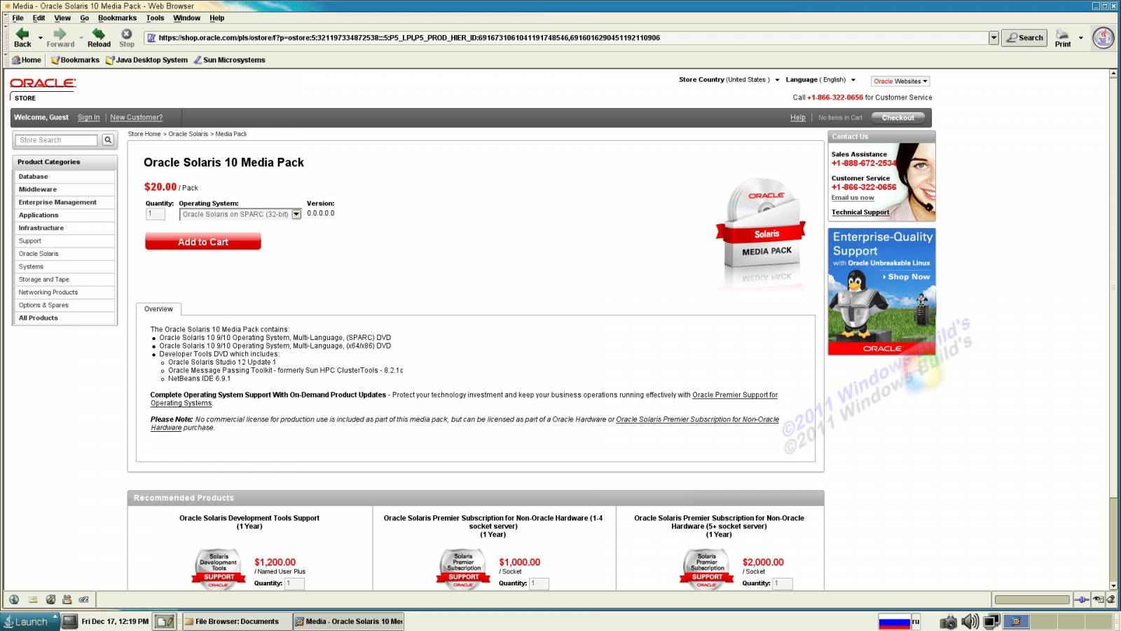The width and height of the screenshot is (1121, 631).
Task: Click the File Browser: Documents taskbar button
Action: (x=237, y=621)
